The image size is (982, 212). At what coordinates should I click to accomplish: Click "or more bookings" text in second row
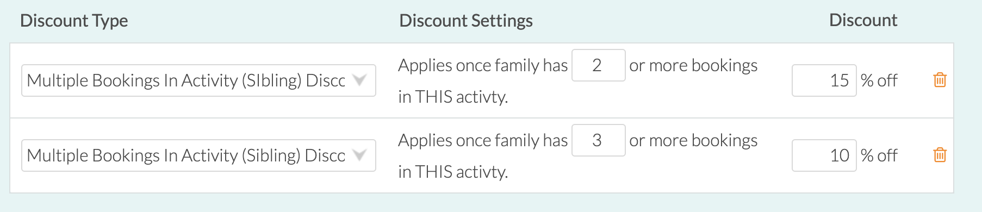693,140
